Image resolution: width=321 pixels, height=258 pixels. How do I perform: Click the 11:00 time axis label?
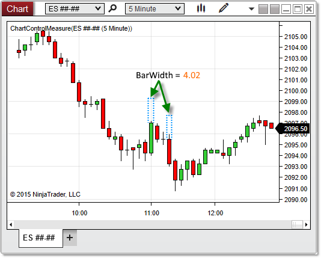pyautogui.click(x=151, y=213)
